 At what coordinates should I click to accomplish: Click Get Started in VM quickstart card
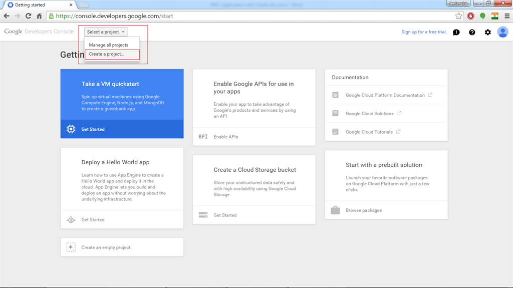pos(93,129)
